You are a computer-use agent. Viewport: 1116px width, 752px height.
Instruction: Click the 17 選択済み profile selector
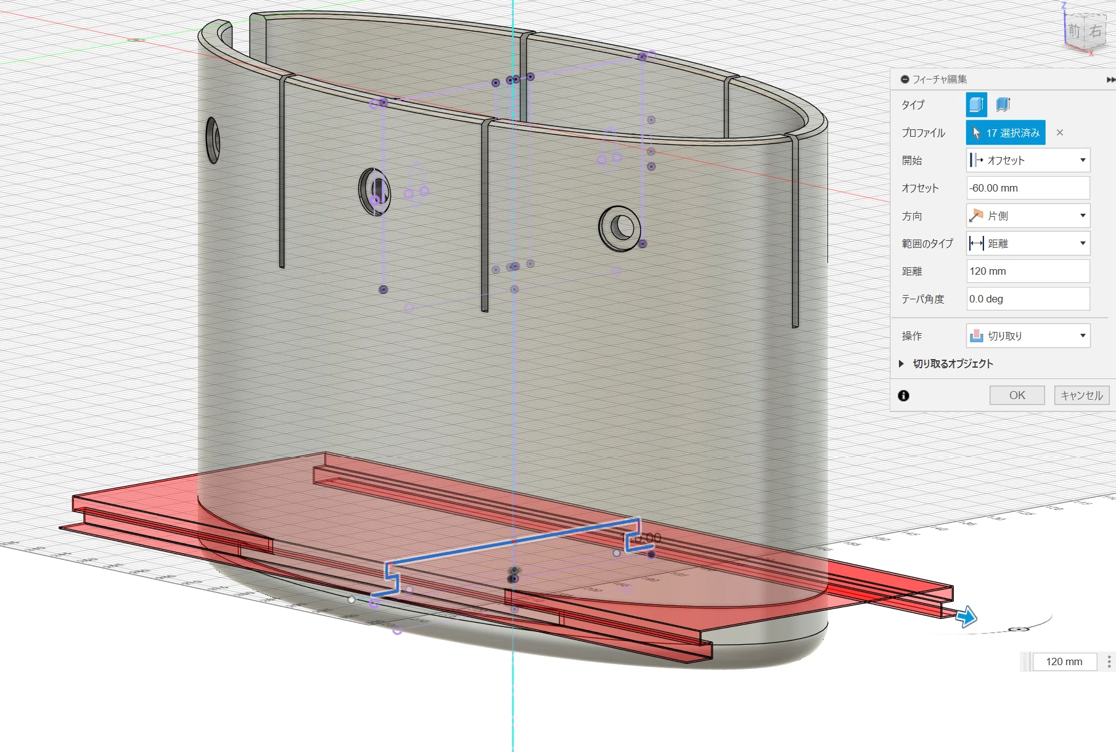tap(1006, 132)
